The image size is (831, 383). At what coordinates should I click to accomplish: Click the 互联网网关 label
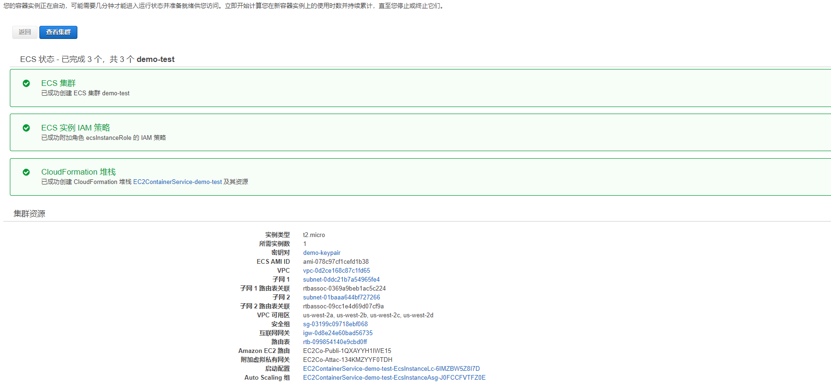coord(274,333)
